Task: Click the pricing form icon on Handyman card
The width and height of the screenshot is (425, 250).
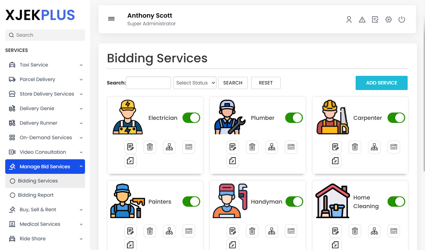Action: 291,231
